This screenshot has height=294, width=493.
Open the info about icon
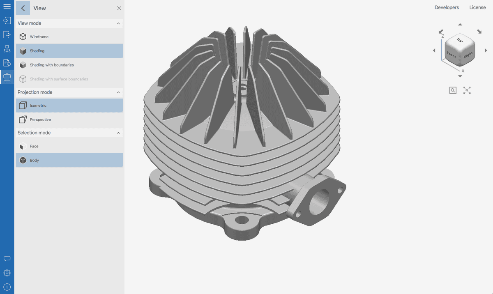point(7,287)
